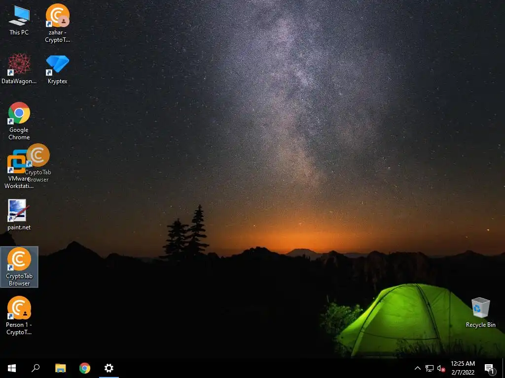505x378 pixels.
Task: Open the This PC desktop icon
Action: coord(19,21)
